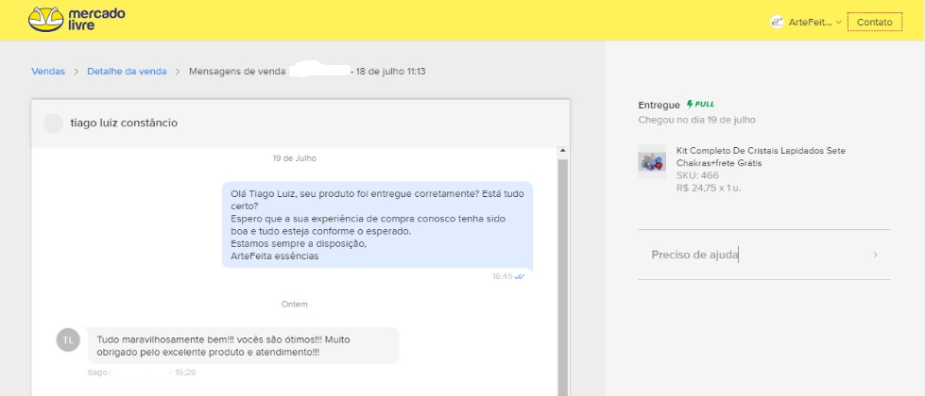Go to Vendas breadcrumb link
The image size is (925, 396).
[48, 72]
